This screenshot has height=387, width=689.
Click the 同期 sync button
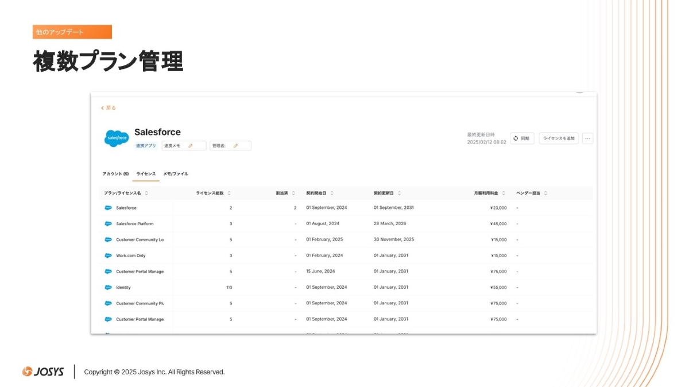coord(522,138)
